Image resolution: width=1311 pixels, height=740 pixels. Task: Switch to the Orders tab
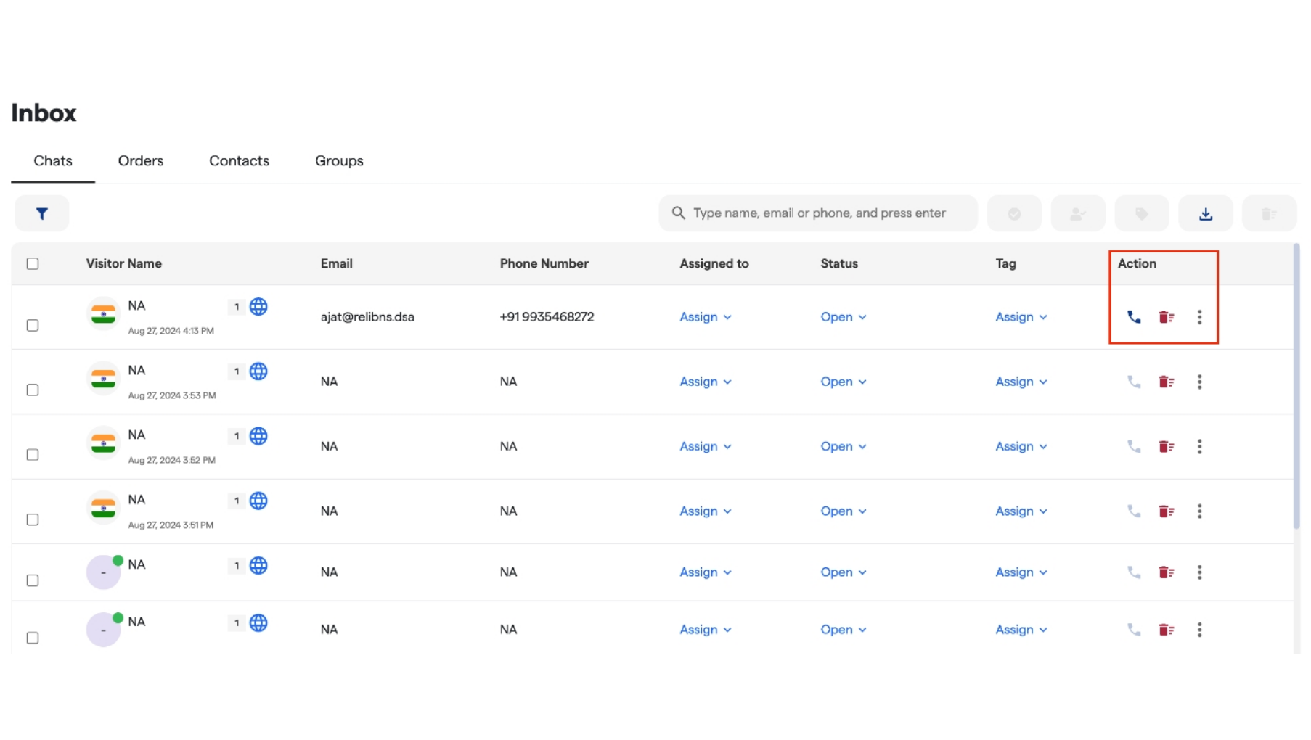click(x=141, y=161)
